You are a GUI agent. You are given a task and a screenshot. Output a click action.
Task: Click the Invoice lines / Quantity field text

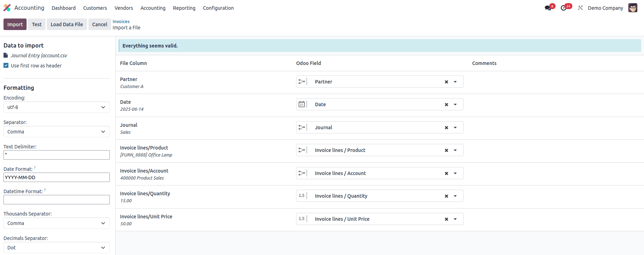[341, 196]
